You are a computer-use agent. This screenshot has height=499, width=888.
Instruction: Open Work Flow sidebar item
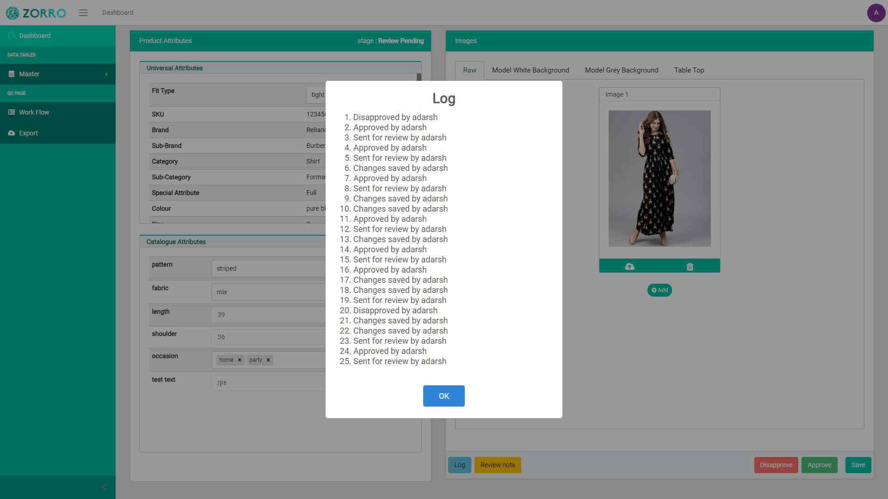[58, 112]
